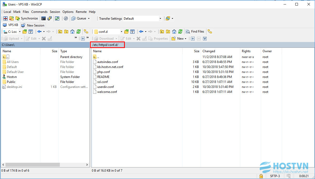Click the local panel Refresh icon
315x179 pixels.
point(78,31)
